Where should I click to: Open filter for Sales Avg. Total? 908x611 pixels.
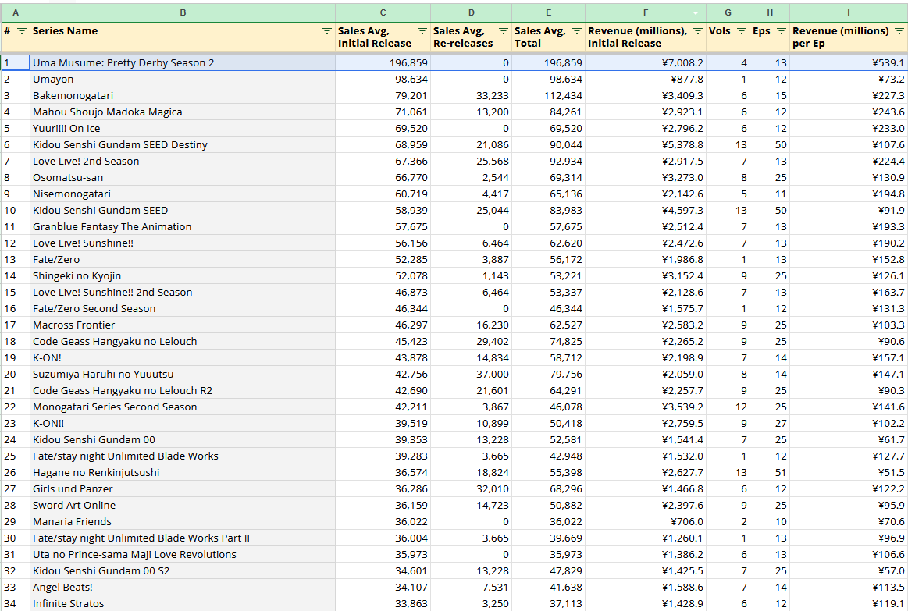tap(577, 30)
